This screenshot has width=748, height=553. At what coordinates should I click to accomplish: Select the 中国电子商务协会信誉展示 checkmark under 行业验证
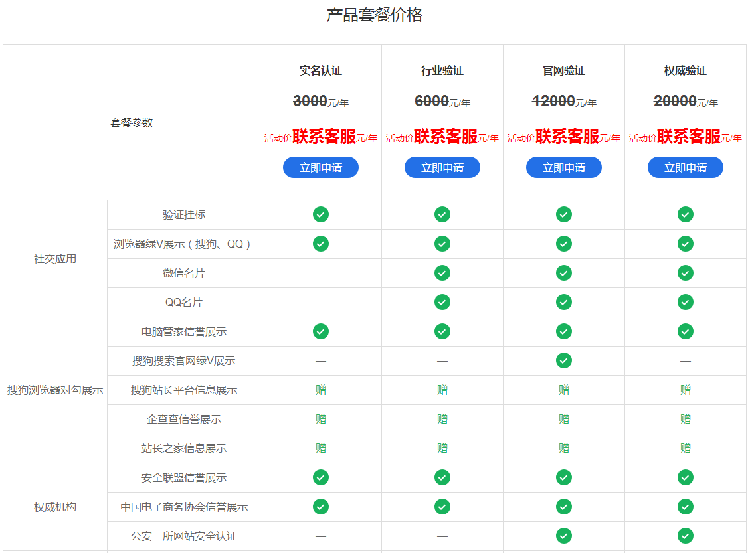[x=442, y=507]
